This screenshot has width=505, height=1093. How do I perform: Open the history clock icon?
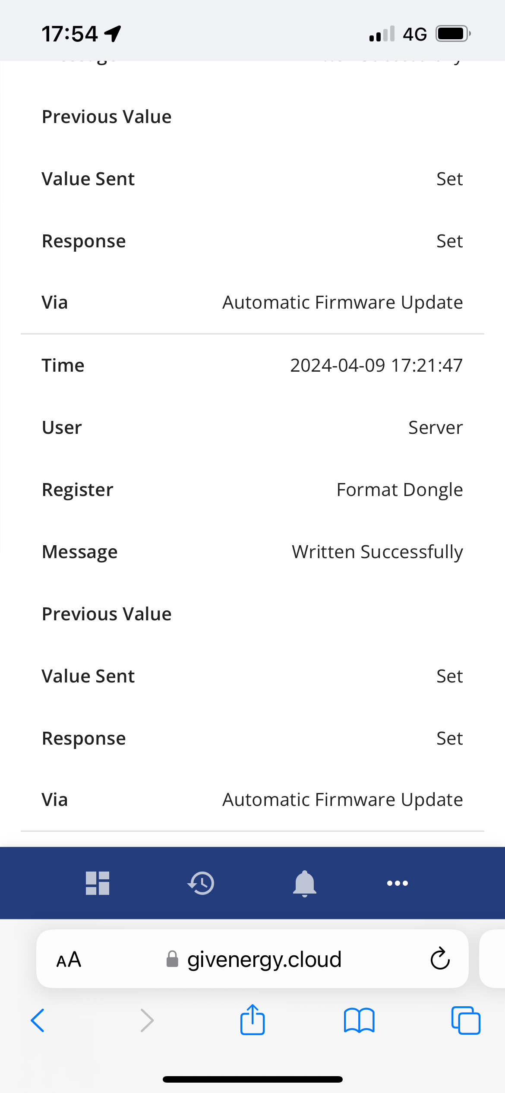[x=201, y=883]
